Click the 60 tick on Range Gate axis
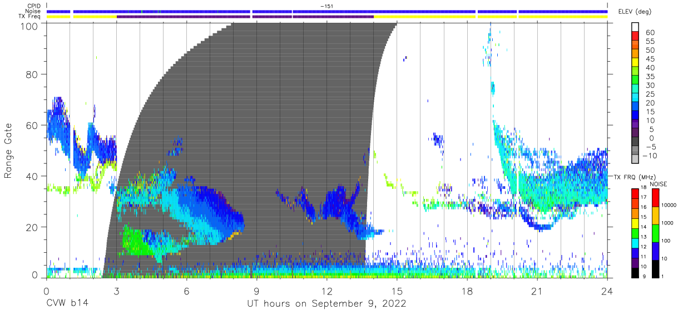683x315 pixels. pyautogui.click(x=31, y=125)
